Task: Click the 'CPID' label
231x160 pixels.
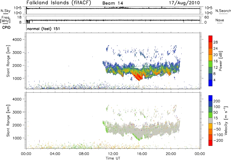Action: point(6,27)
